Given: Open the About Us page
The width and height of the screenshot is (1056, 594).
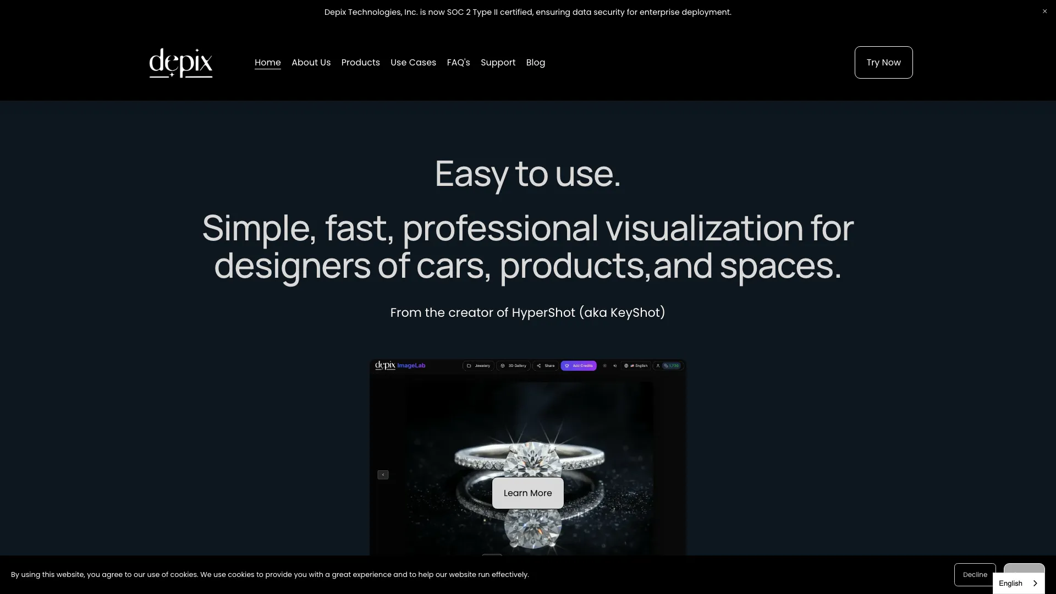Looking at the screenshot, I should 311,63.
